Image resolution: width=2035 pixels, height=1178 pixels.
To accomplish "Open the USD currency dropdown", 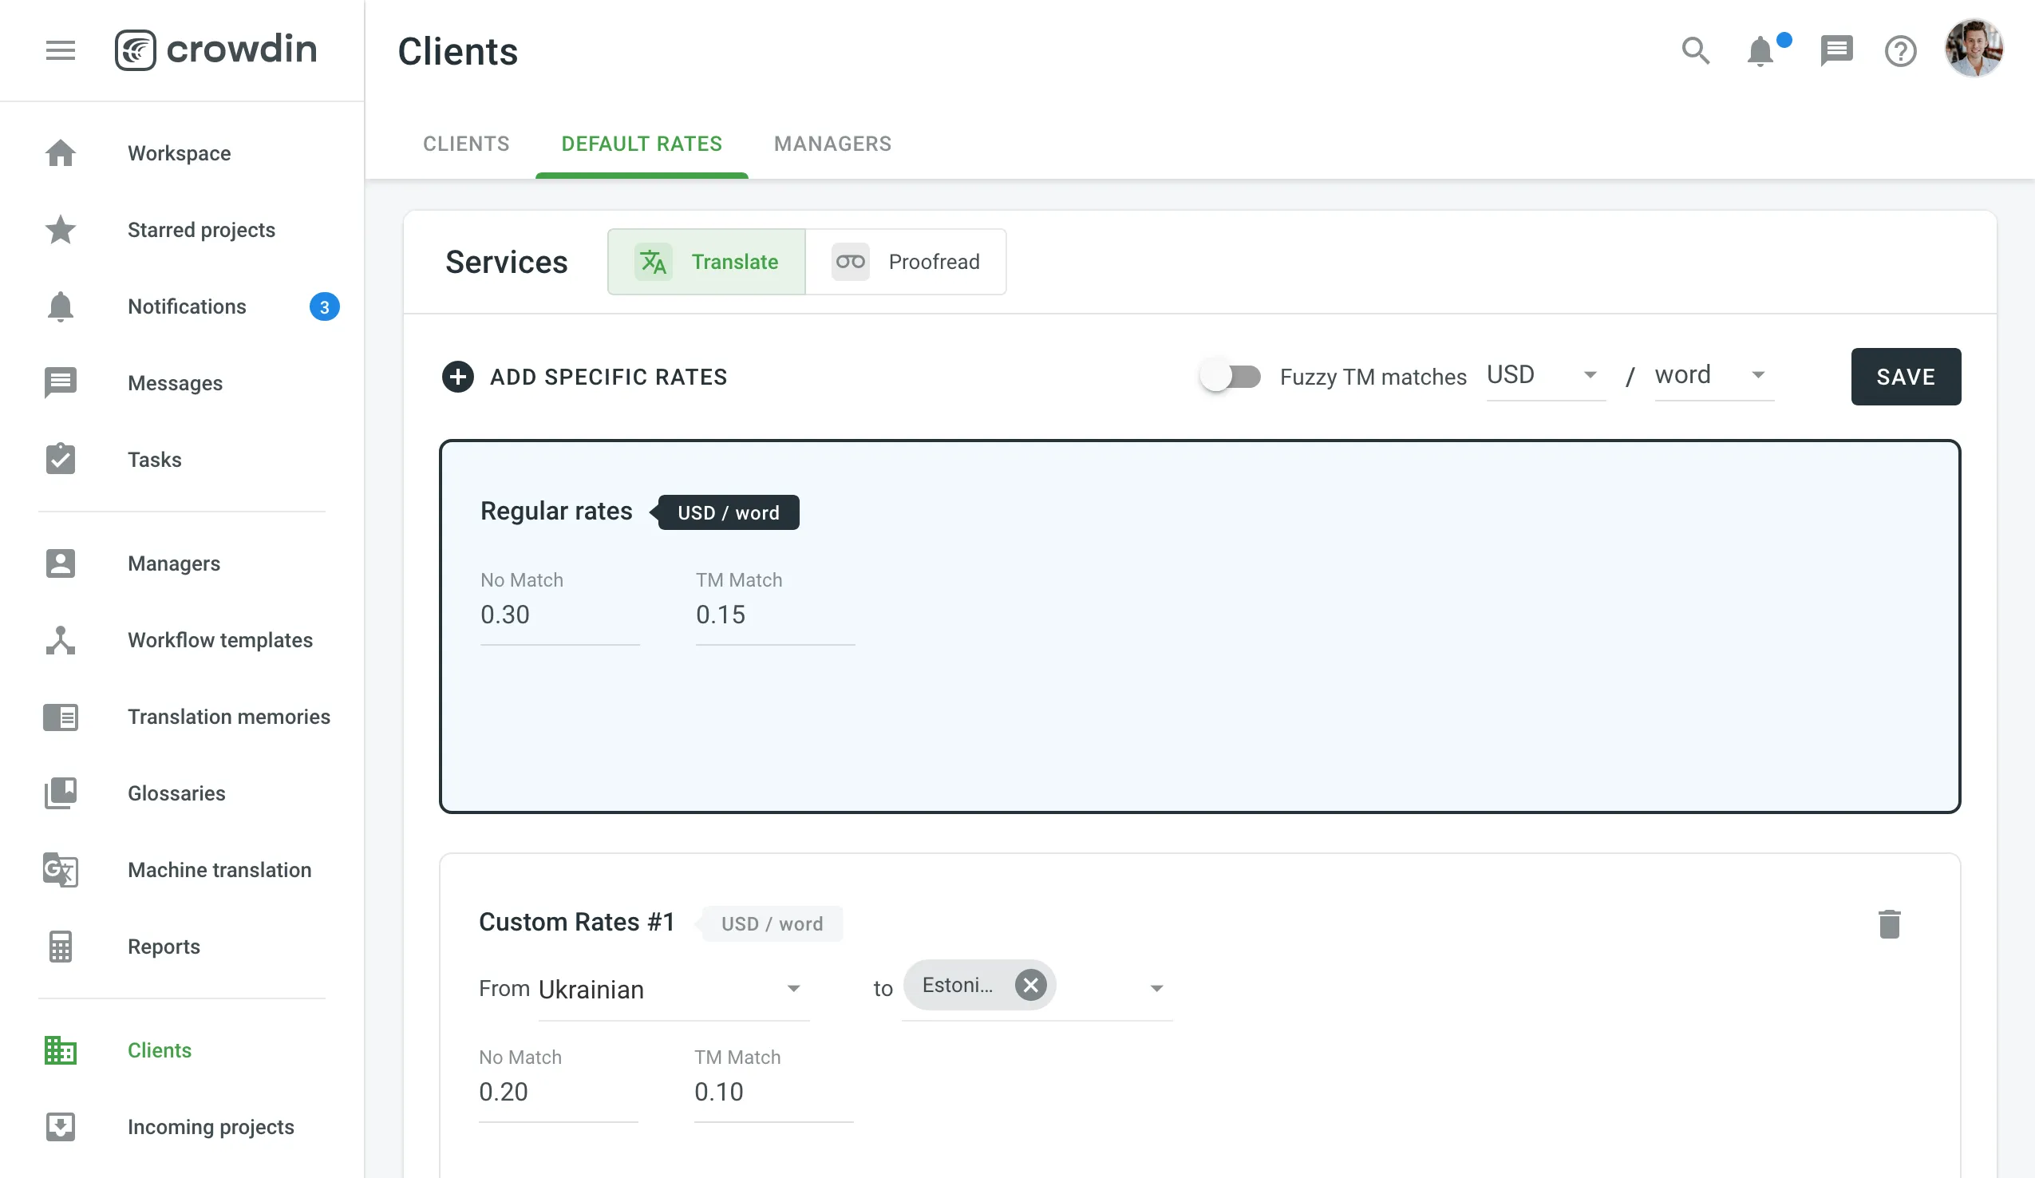I will pos(1543,375).
